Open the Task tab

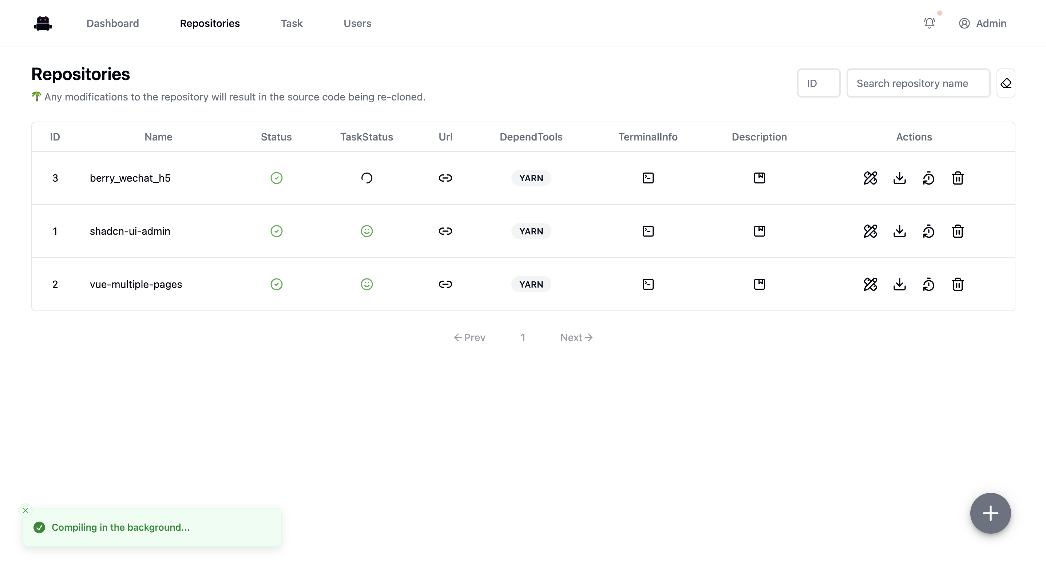click(x=291, y=23)
